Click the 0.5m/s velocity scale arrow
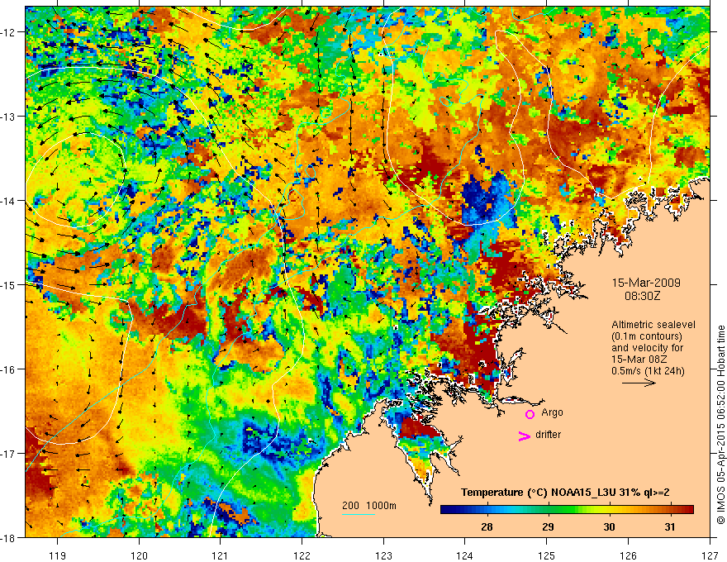Image resolution: width=727 pixels, height=562 pixels. 639,383
